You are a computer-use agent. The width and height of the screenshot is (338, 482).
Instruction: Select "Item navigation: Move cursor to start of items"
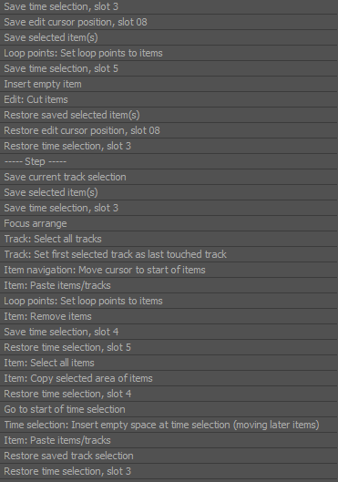click(x=169, y=270)
